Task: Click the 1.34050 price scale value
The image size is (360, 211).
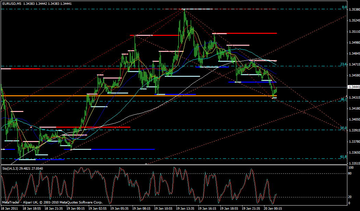Action: click(x=354, y=119)
